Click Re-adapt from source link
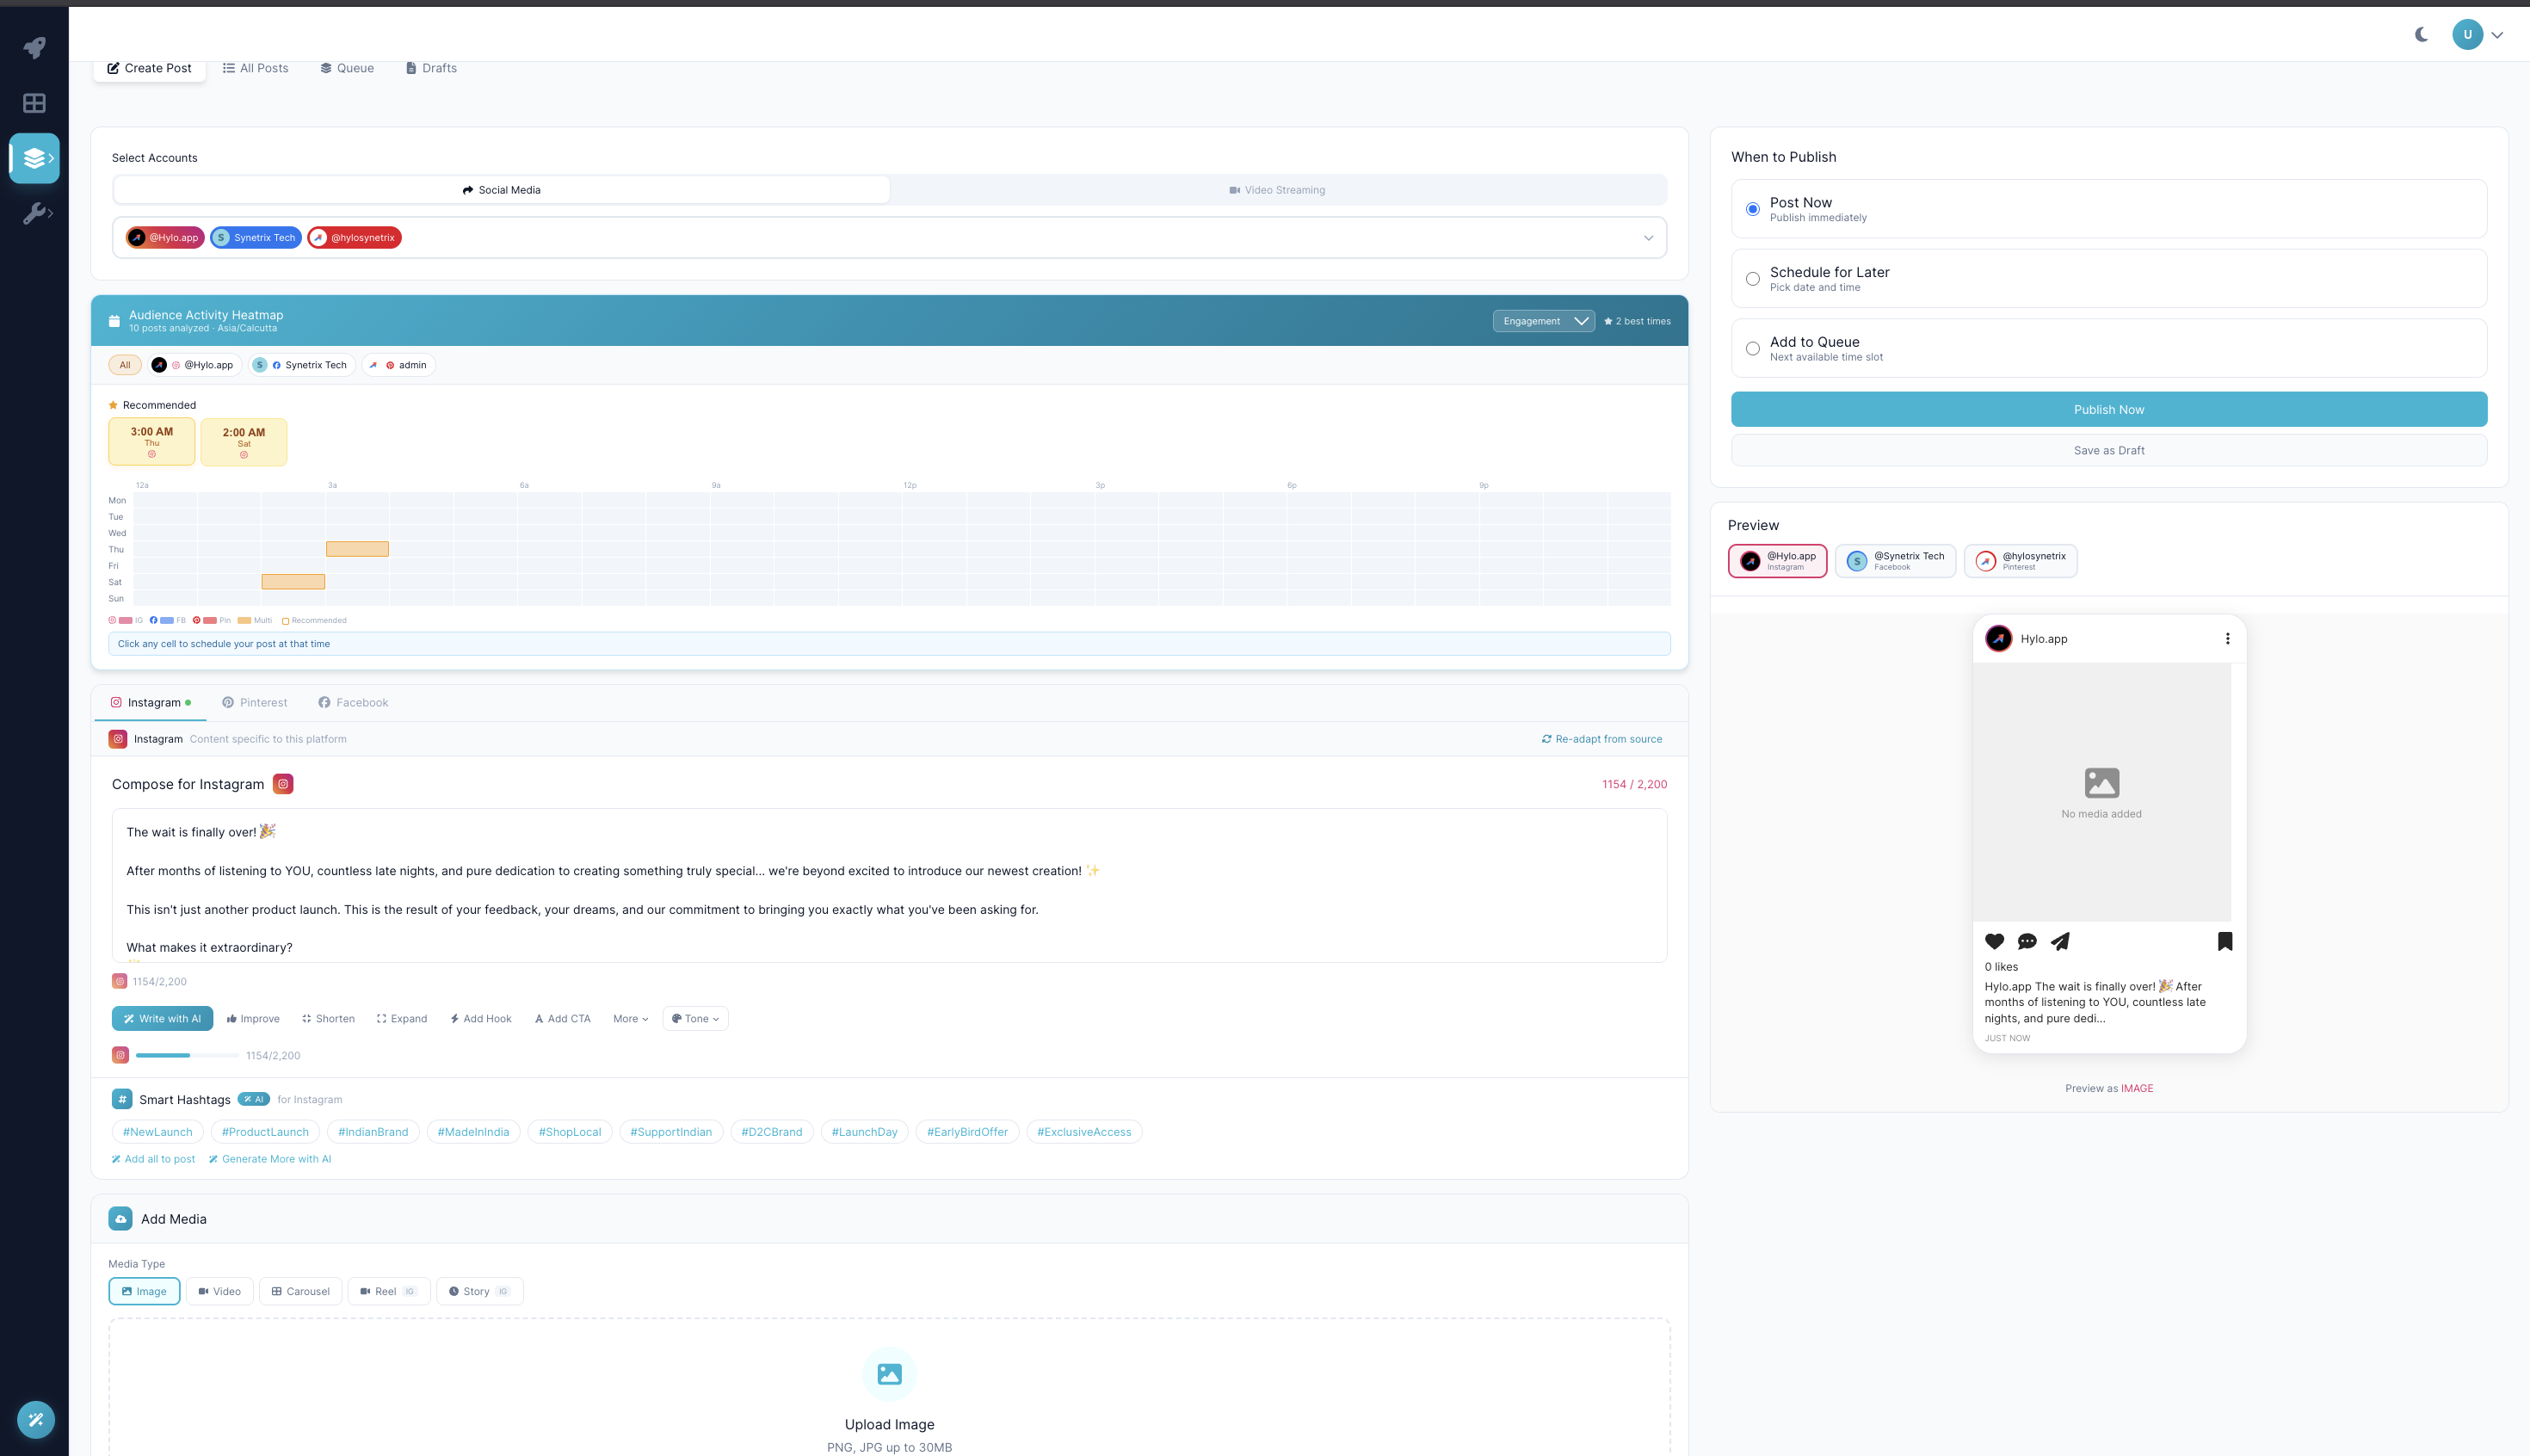This screenshot has width=2530, height=1456. 1602,739
